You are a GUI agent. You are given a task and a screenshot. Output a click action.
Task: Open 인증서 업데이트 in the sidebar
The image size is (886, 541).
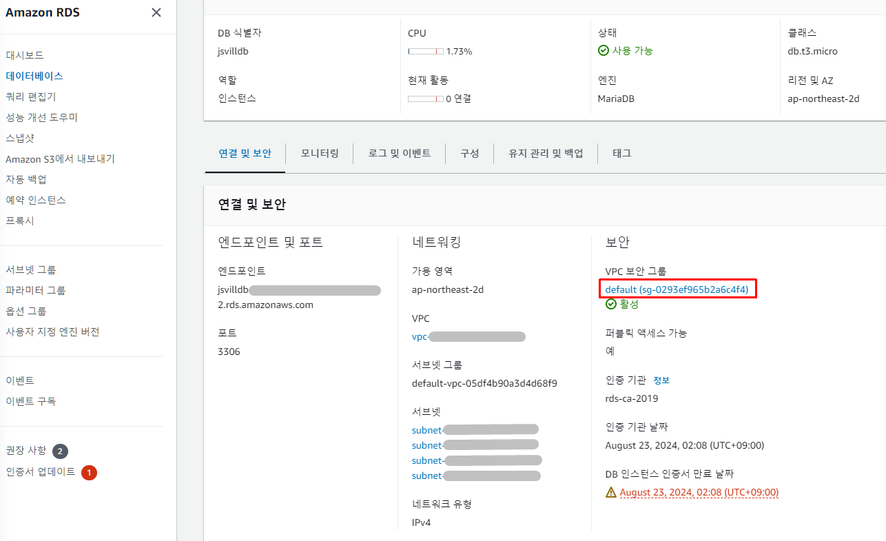(x=41, y=472)
